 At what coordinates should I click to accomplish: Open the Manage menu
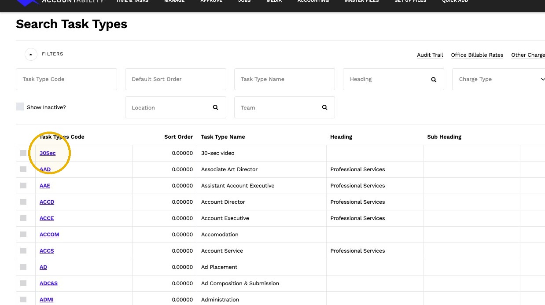click(174, 1)
